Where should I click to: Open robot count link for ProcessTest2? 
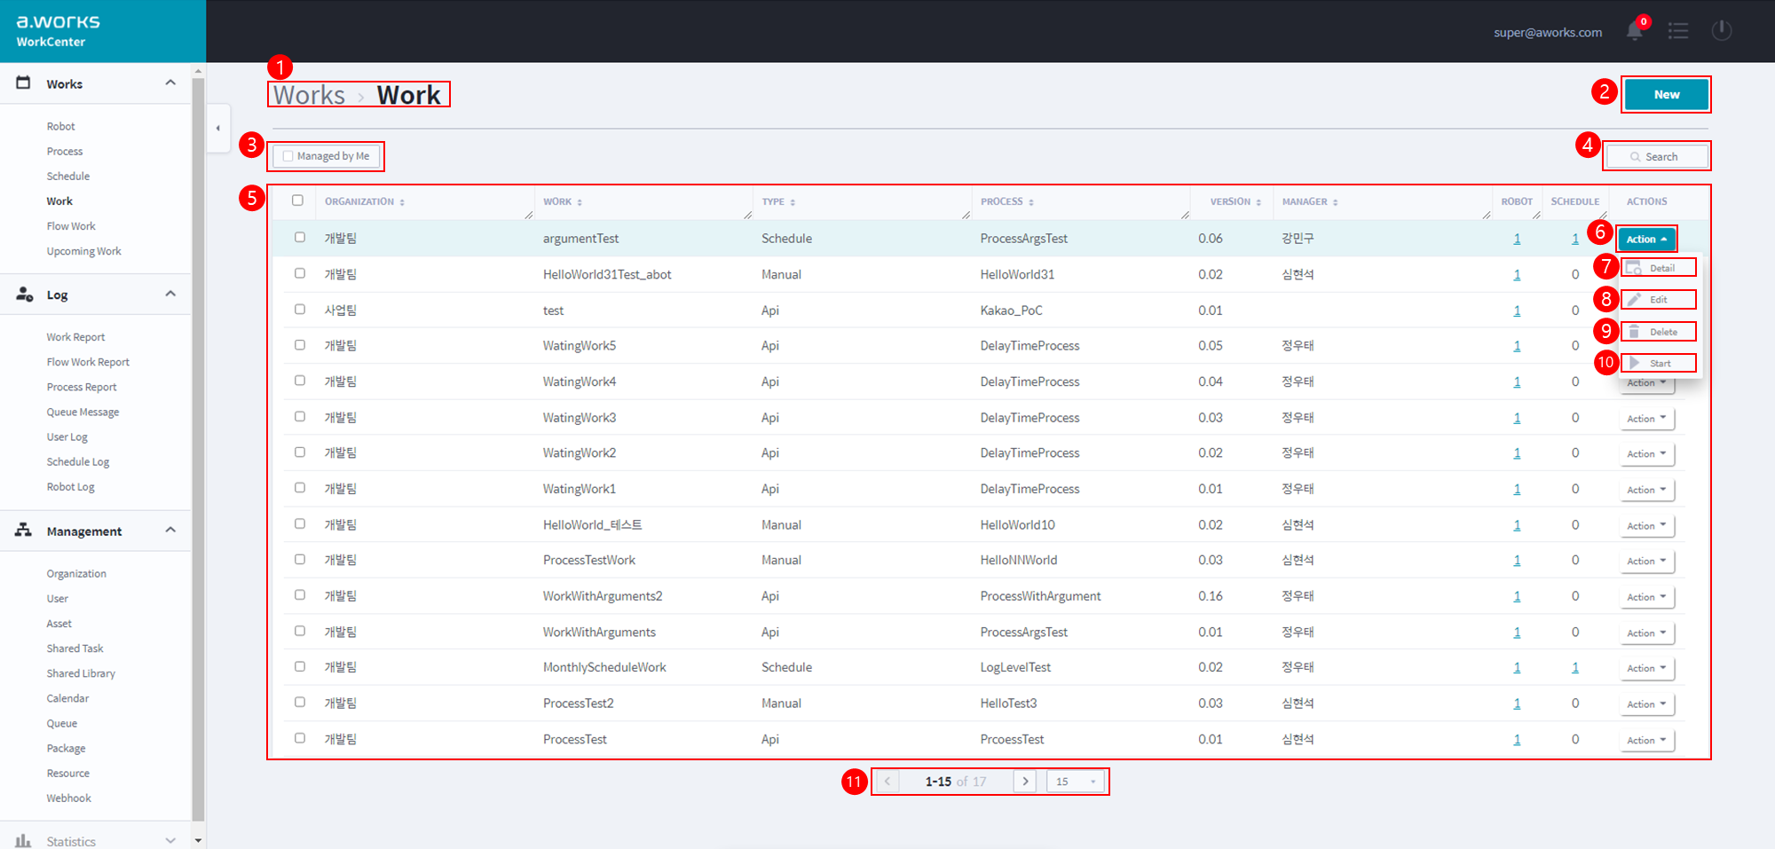[x=1517, y=704]
